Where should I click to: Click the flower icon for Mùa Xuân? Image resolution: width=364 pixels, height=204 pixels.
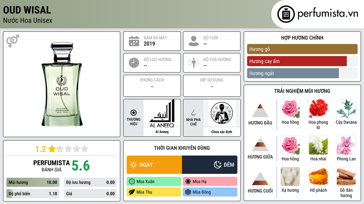click(x=132, y=182)
